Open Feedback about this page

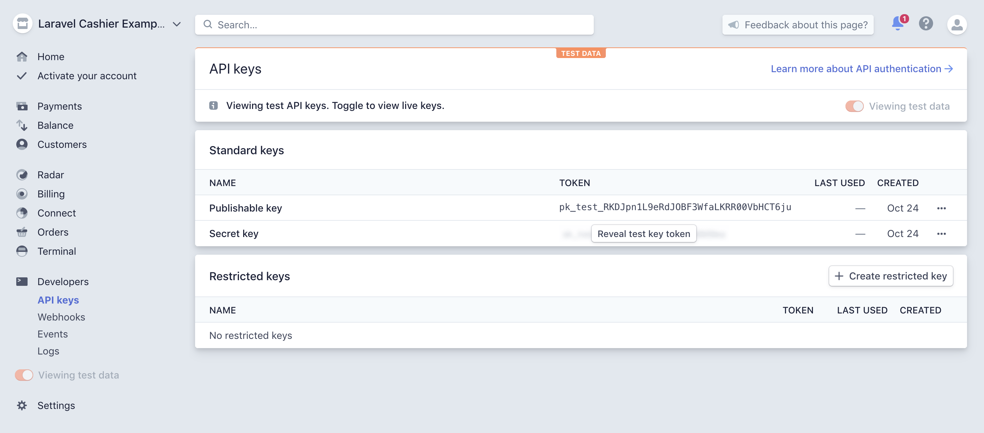(x=798, y=25)
